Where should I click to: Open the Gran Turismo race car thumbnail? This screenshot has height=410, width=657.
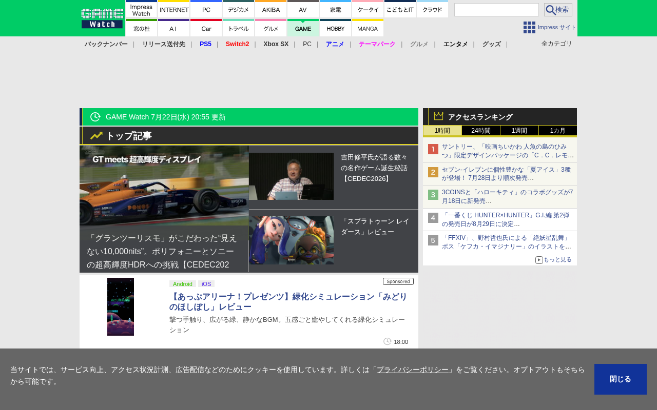(164, 186)
